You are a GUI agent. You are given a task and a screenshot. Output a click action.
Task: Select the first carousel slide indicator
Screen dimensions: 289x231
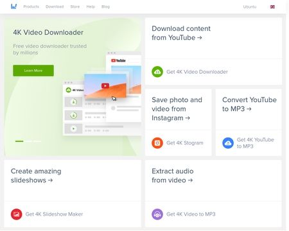[19, 141]
